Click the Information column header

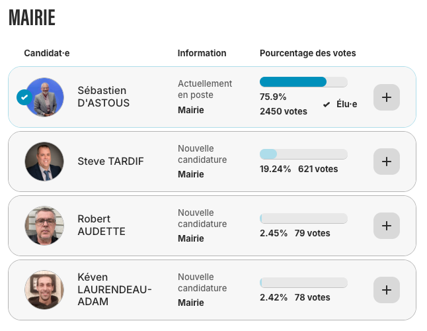pos(202,53)
